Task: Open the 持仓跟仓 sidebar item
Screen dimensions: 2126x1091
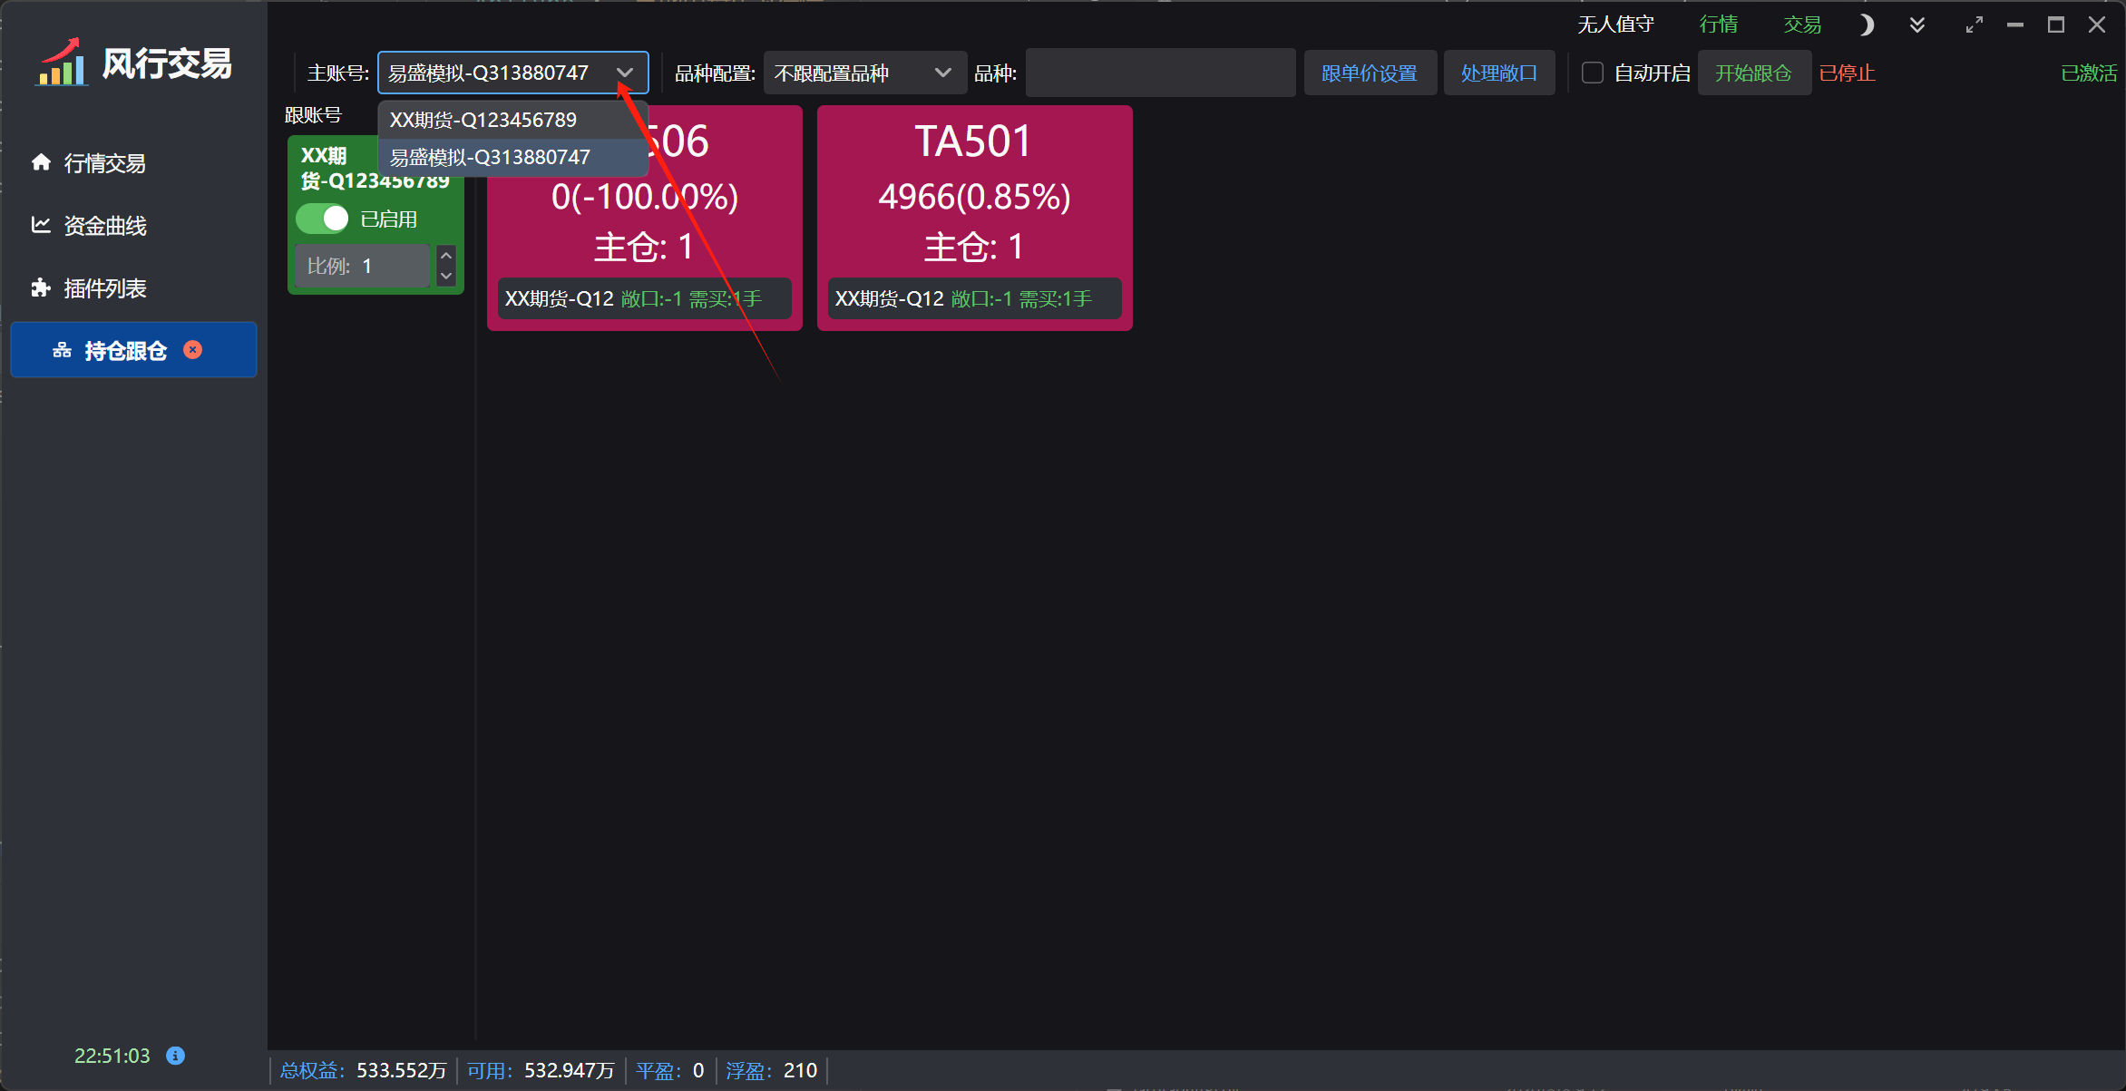Action: coord(125,350)
